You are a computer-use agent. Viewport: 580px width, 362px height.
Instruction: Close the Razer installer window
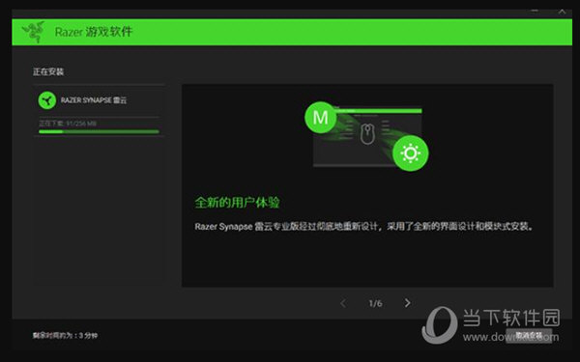(x=562, y=12)
